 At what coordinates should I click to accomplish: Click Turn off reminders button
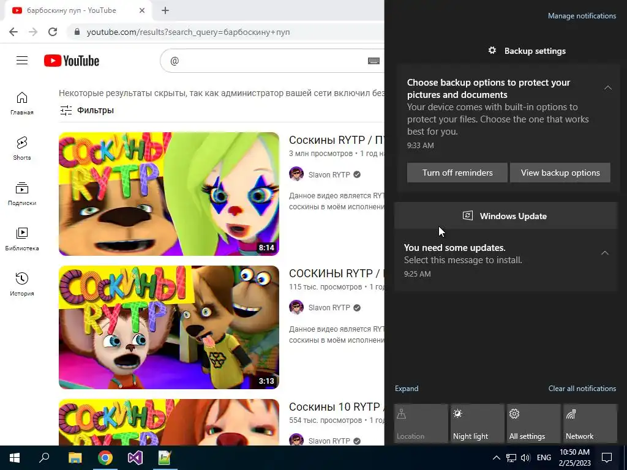click(x=457, y=173)
